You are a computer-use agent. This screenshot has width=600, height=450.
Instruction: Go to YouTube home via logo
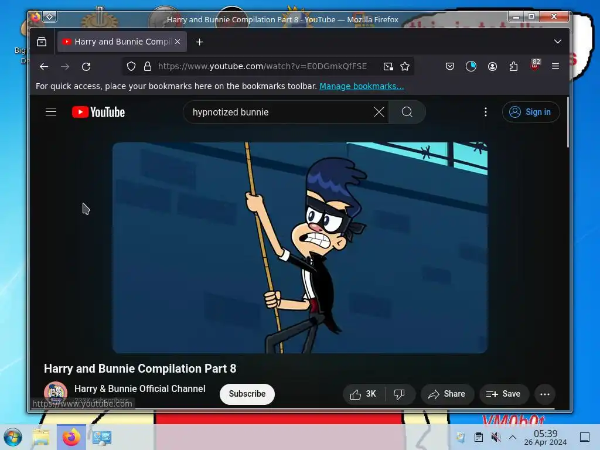[x=98, y=112]
